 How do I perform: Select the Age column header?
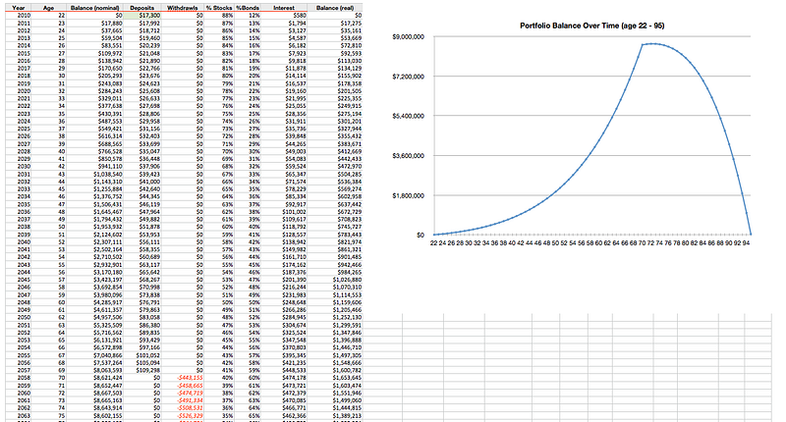(49, 8)
